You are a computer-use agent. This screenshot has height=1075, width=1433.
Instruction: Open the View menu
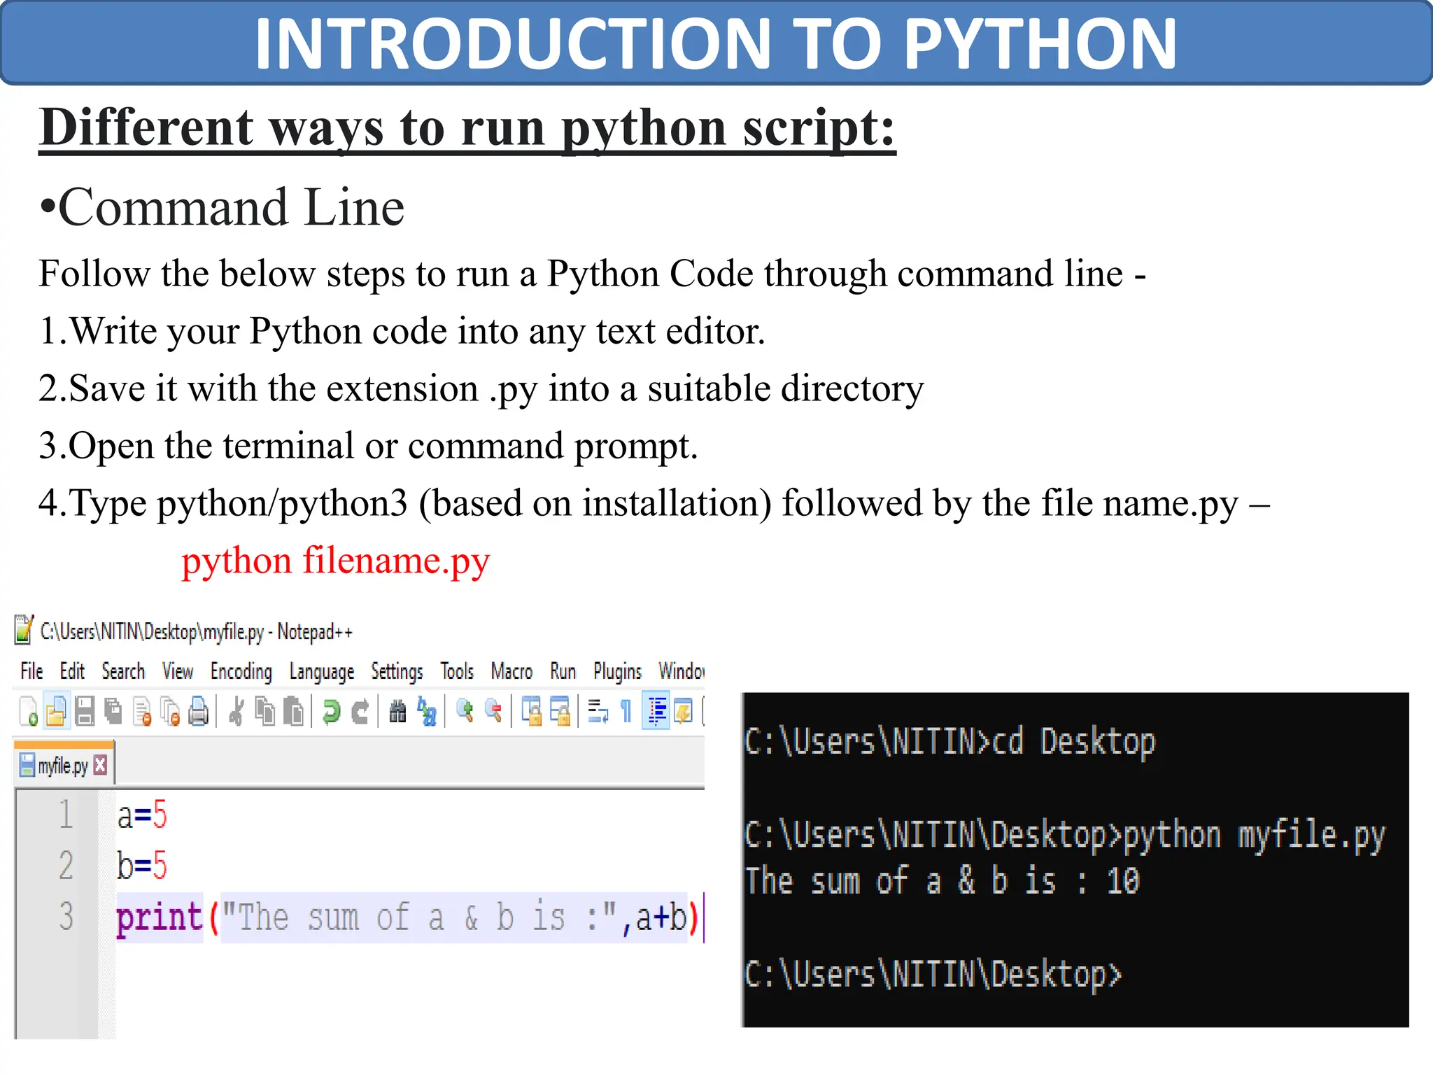[x=178, y=671]
